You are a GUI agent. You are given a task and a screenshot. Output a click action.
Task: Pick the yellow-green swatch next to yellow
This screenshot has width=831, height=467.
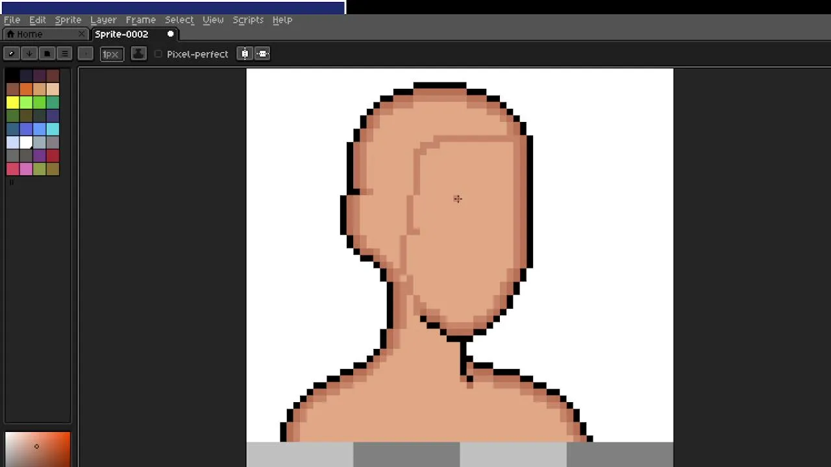(26, 102)
